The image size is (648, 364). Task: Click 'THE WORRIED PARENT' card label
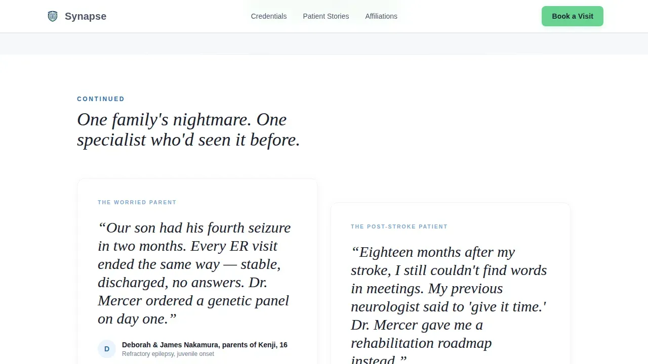click(x=137, y=202)
